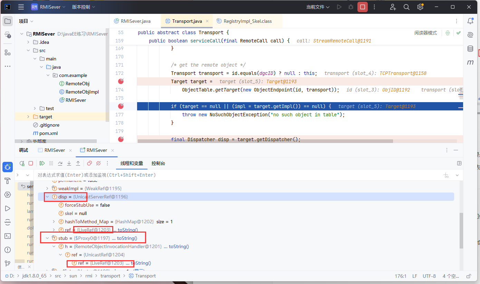Collapse the disp variable node

click(x=47, y=197)
